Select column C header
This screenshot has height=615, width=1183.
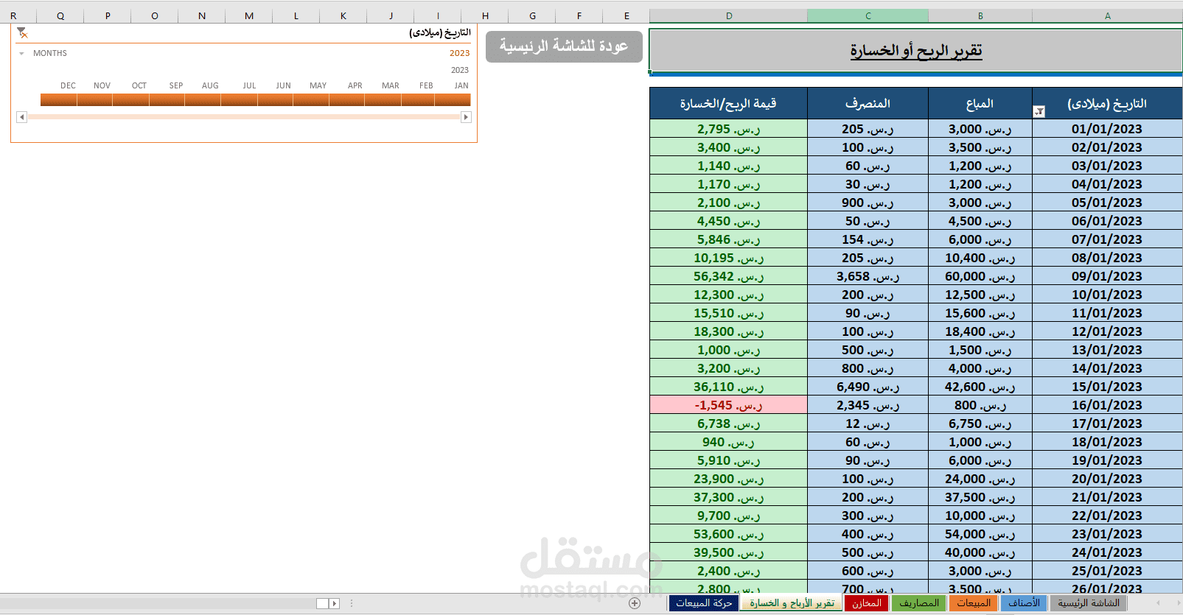click(868, 15)
